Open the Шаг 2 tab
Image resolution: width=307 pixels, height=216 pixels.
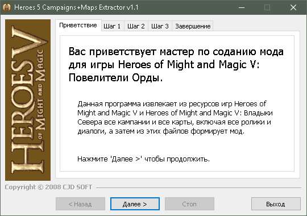tap(136, 26)
